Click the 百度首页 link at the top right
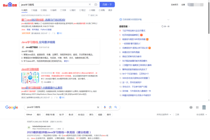The height and width of the screenshot is (140, 210). tap(175, 5)
